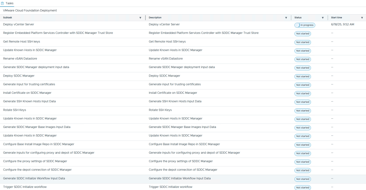Screen dimensions: 366x190
Task: Sort by the Subtask column header
Action: pyautogui.click(x=8, y=17)
